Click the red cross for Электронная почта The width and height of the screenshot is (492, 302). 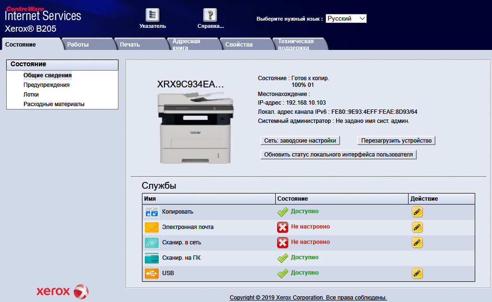click(283, 227)
